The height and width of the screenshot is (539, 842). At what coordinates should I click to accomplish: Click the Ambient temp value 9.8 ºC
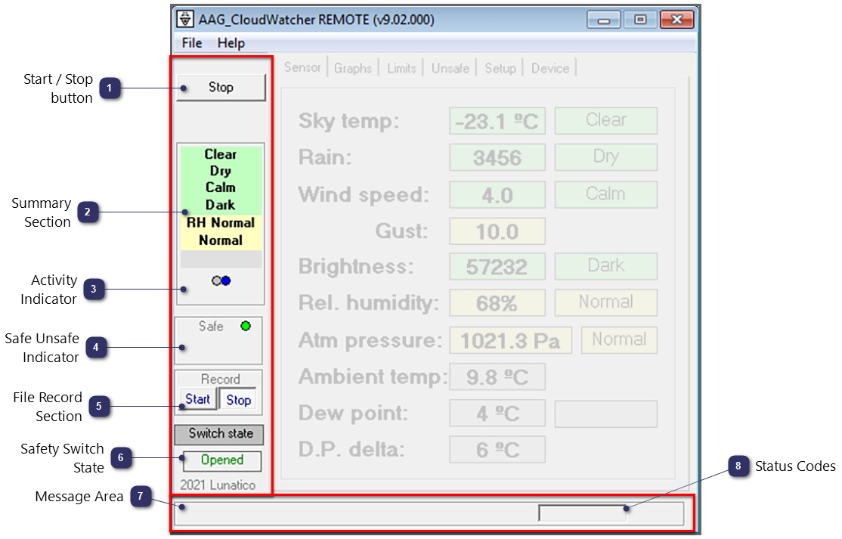click(x=497, y=377)
